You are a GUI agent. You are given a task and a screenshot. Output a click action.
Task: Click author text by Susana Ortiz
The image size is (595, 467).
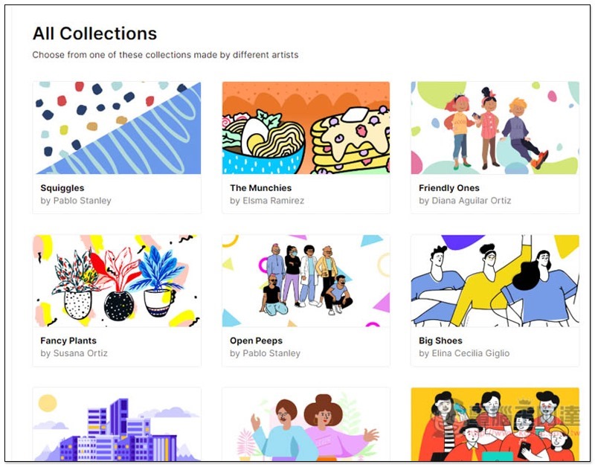point(74,353)
